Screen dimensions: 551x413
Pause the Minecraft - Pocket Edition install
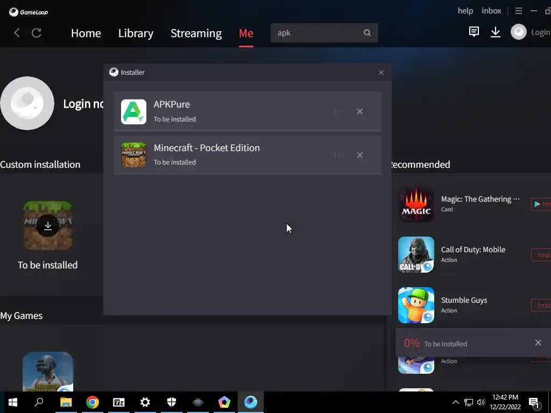click(x=337, y=155)
